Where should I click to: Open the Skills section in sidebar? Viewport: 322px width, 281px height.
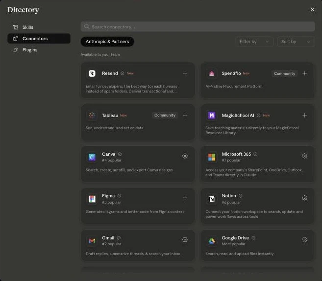pyautogui.click(x=39, y=27)
